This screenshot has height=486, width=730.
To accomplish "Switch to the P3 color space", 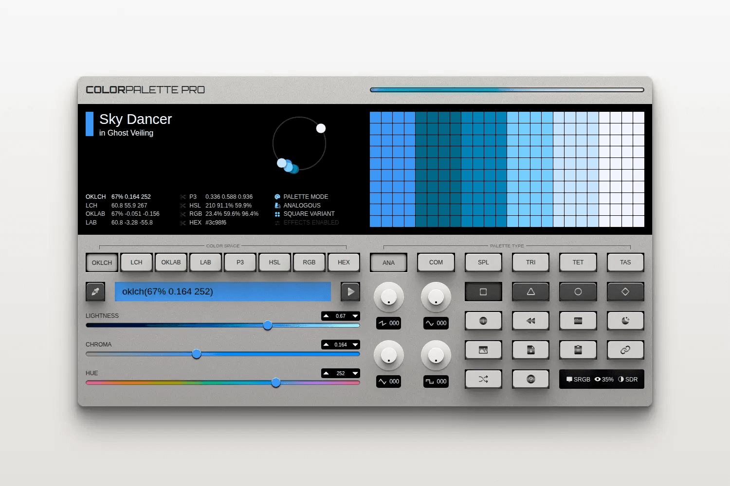I will (x=240, y=262).
